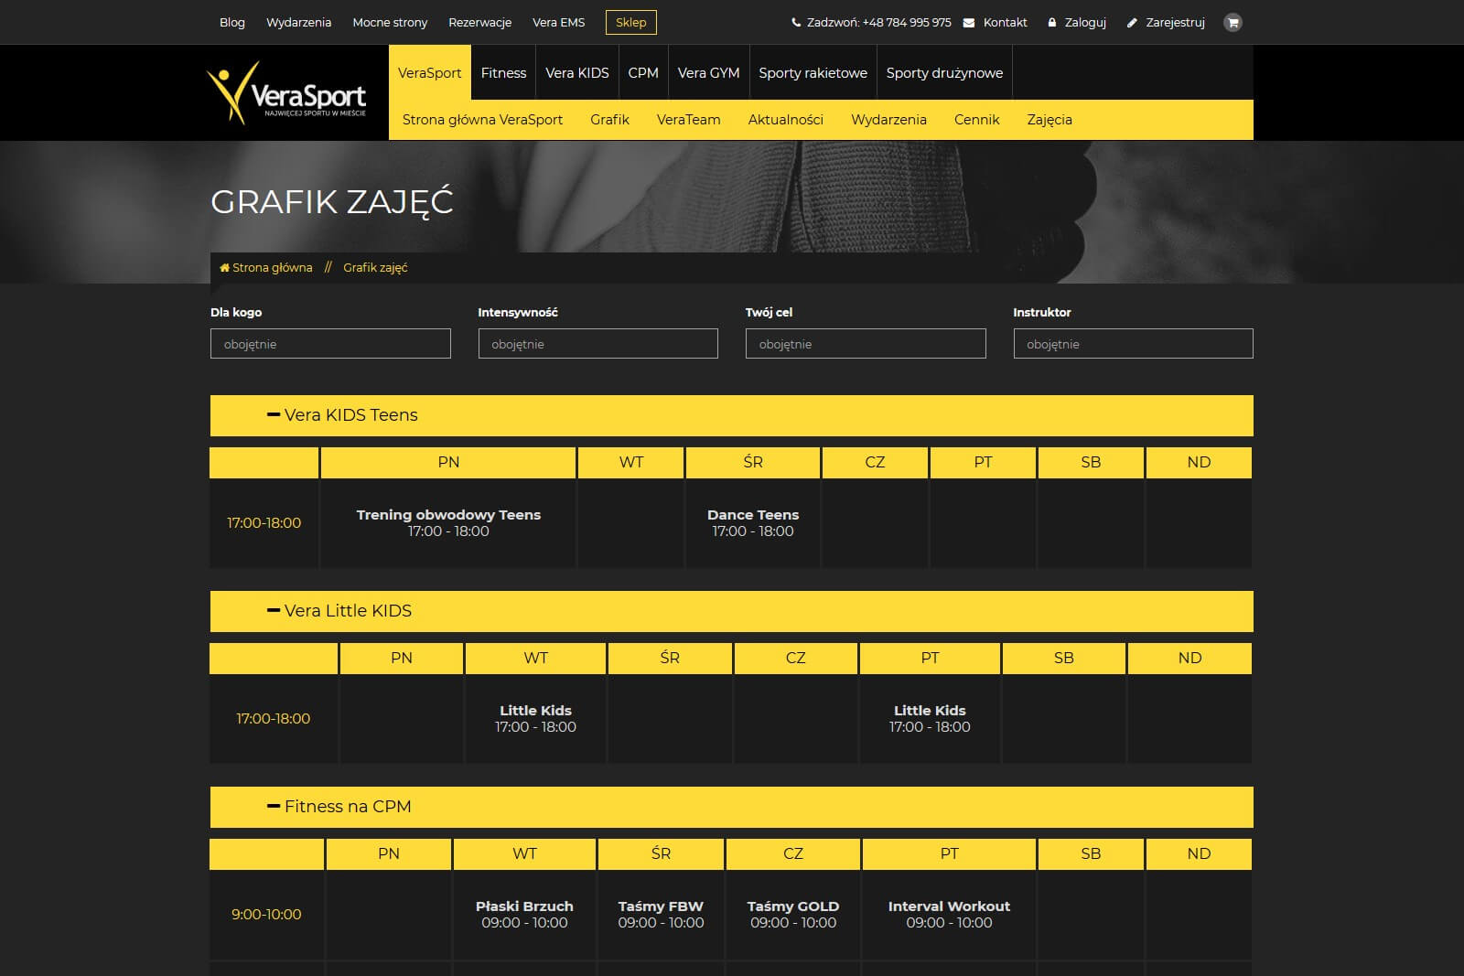The width and height of the screenshot is (1464, 976).
Task: Collapse the Fitness na CPM section
Action: pos(273,807)
